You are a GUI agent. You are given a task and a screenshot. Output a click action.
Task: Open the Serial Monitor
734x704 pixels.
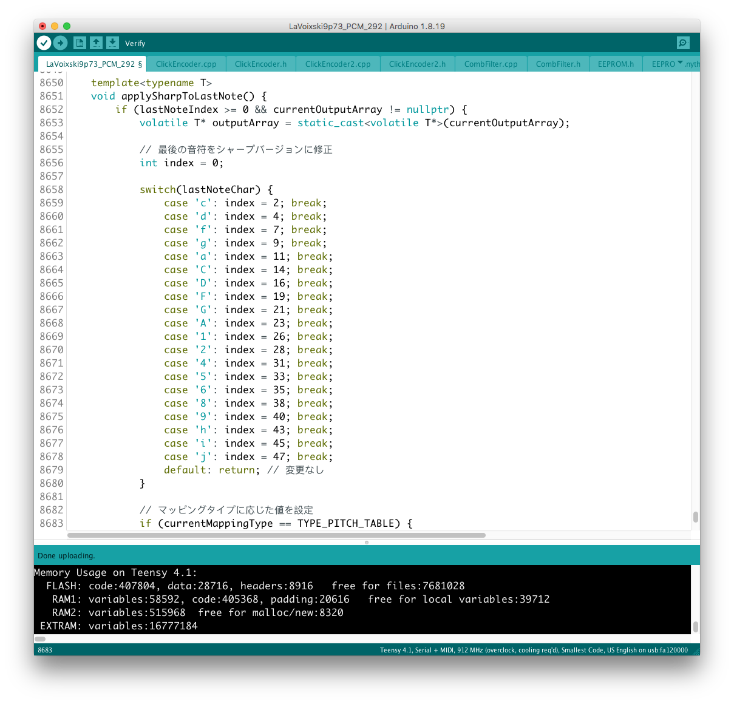click(683, 42)
